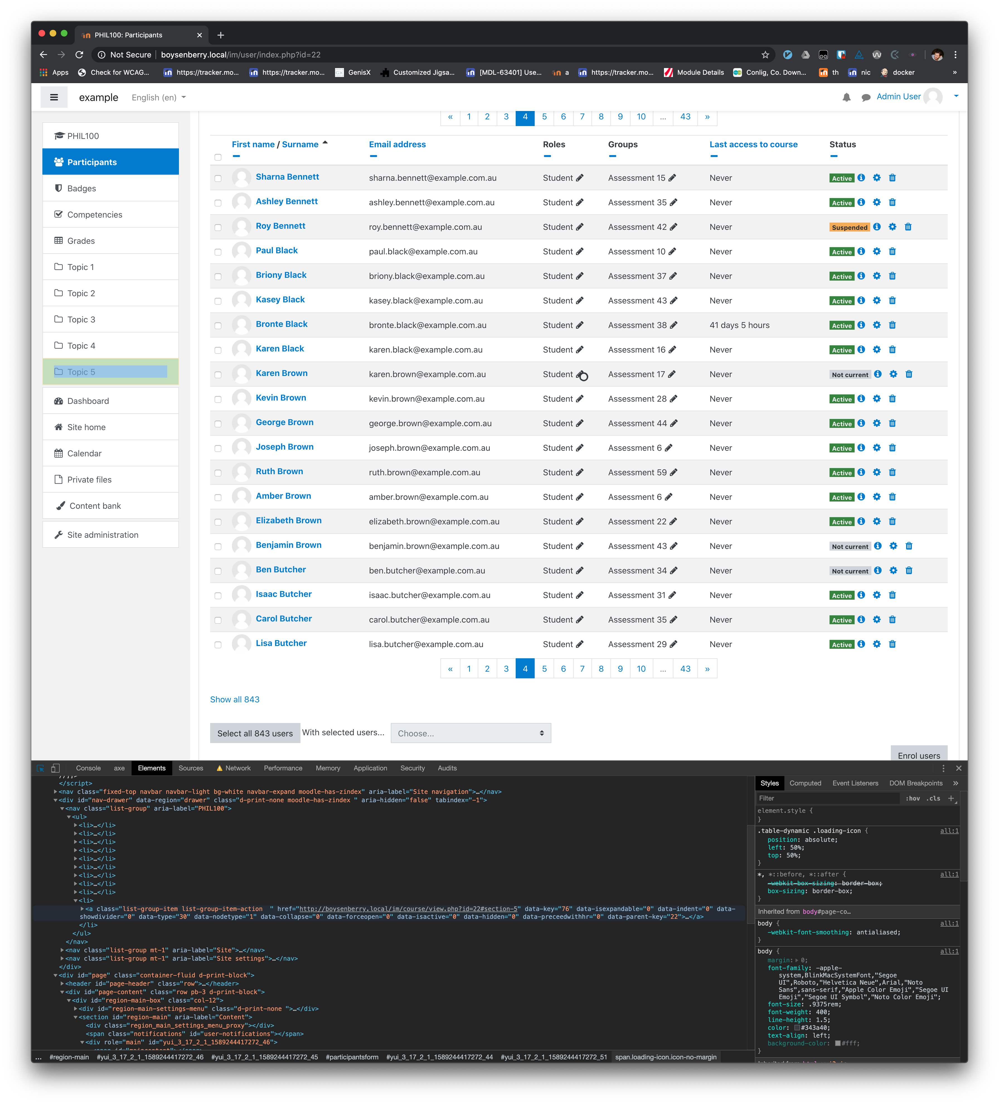
Task: Click Show all 843 link
Action: 235,699
